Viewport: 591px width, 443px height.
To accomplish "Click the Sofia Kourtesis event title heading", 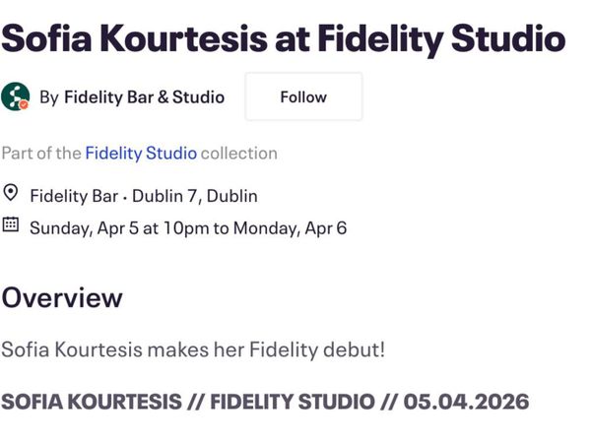I will 283,37.
